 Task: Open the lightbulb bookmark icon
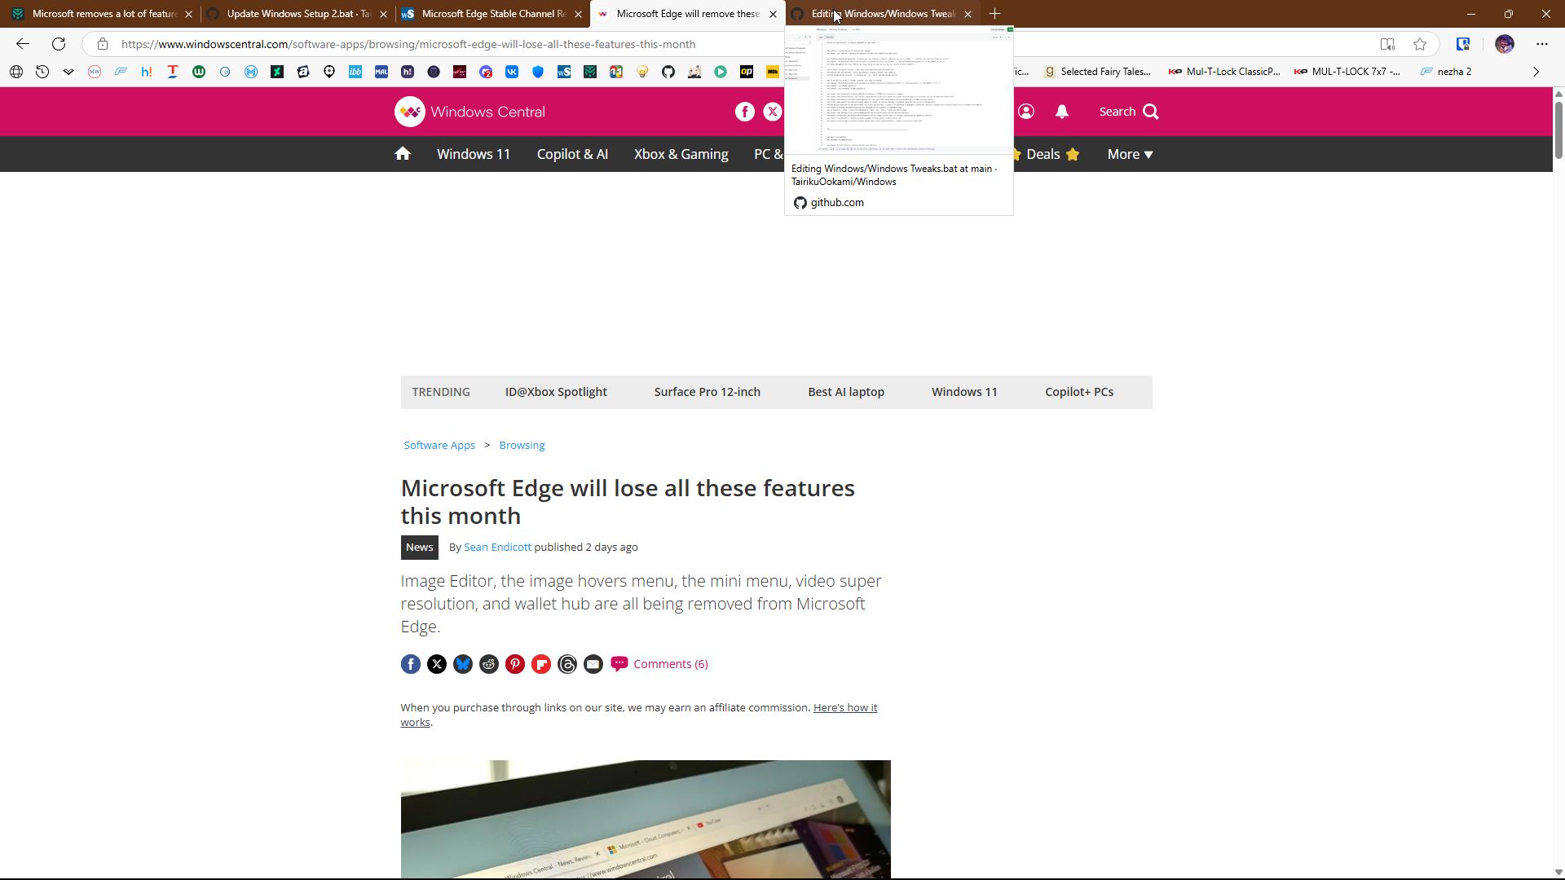click(642, 72)
